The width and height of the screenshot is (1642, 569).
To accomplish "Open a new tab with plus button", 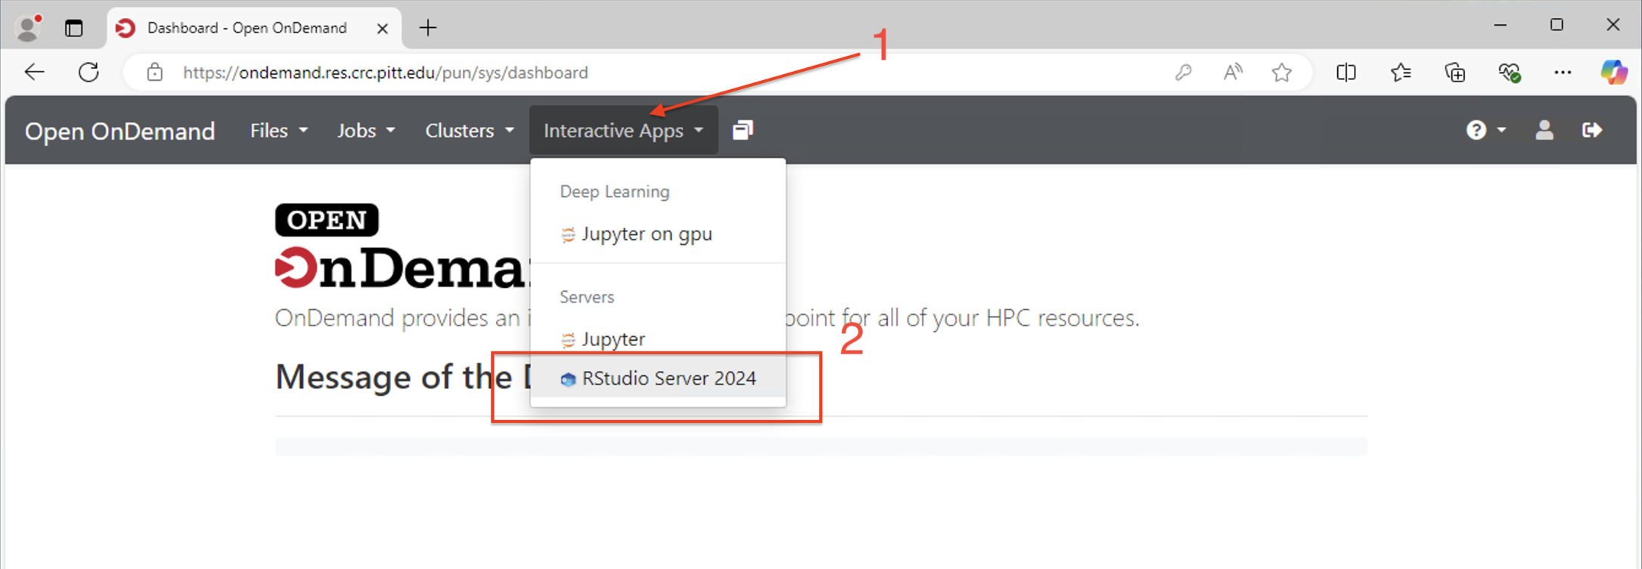I will 428,28.
